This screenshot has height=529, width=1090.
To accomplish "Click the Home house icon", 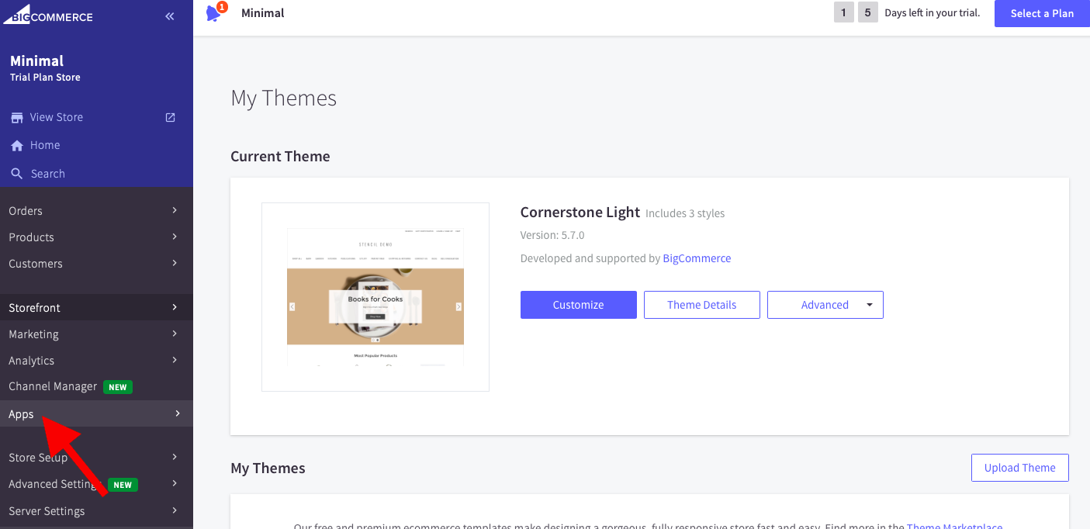I will 16,146.
